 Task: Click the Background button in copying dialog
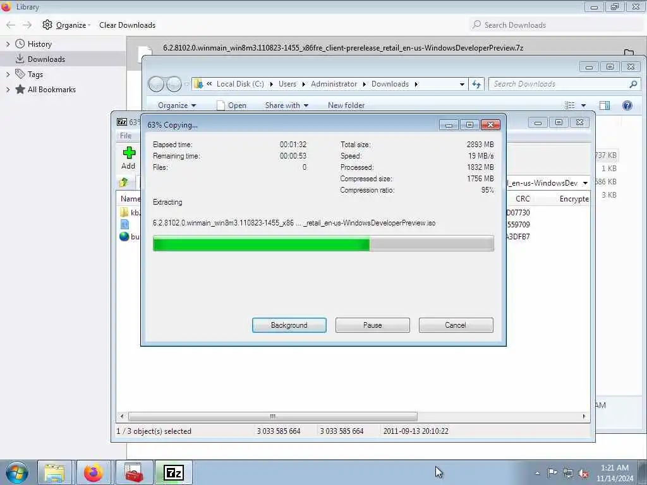point(289,325)
